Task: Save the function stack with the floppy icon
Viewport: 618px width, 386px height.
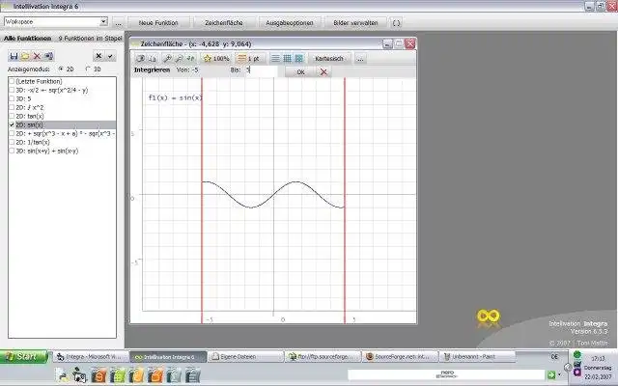Action: coord(14,56)
